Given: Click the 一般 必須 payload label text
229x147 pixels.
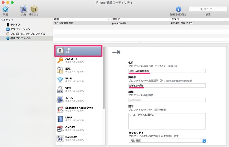Looking at the screenshot, I should point(68,50).
